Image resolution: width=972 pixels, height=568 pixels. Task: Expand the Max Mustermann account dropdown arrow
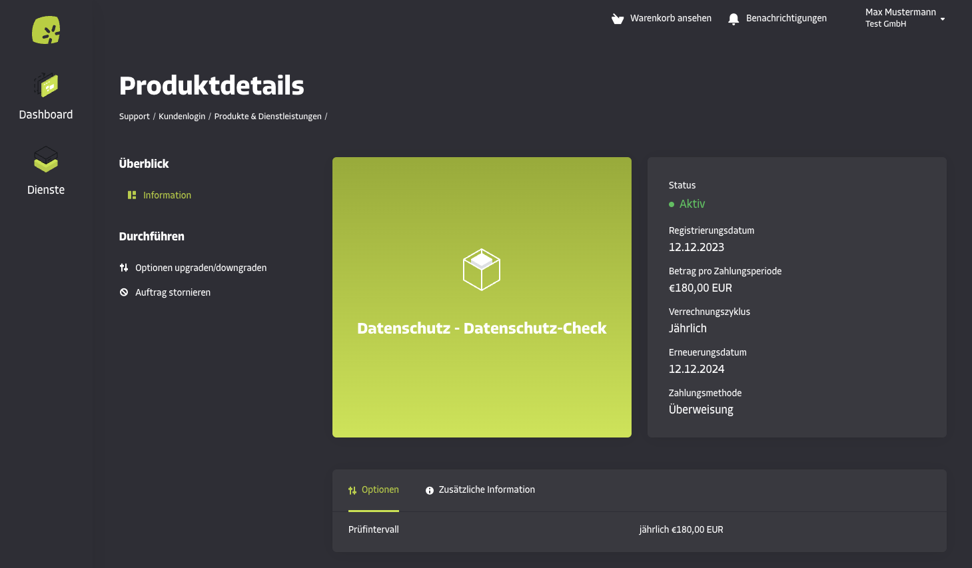click(943, 19)
